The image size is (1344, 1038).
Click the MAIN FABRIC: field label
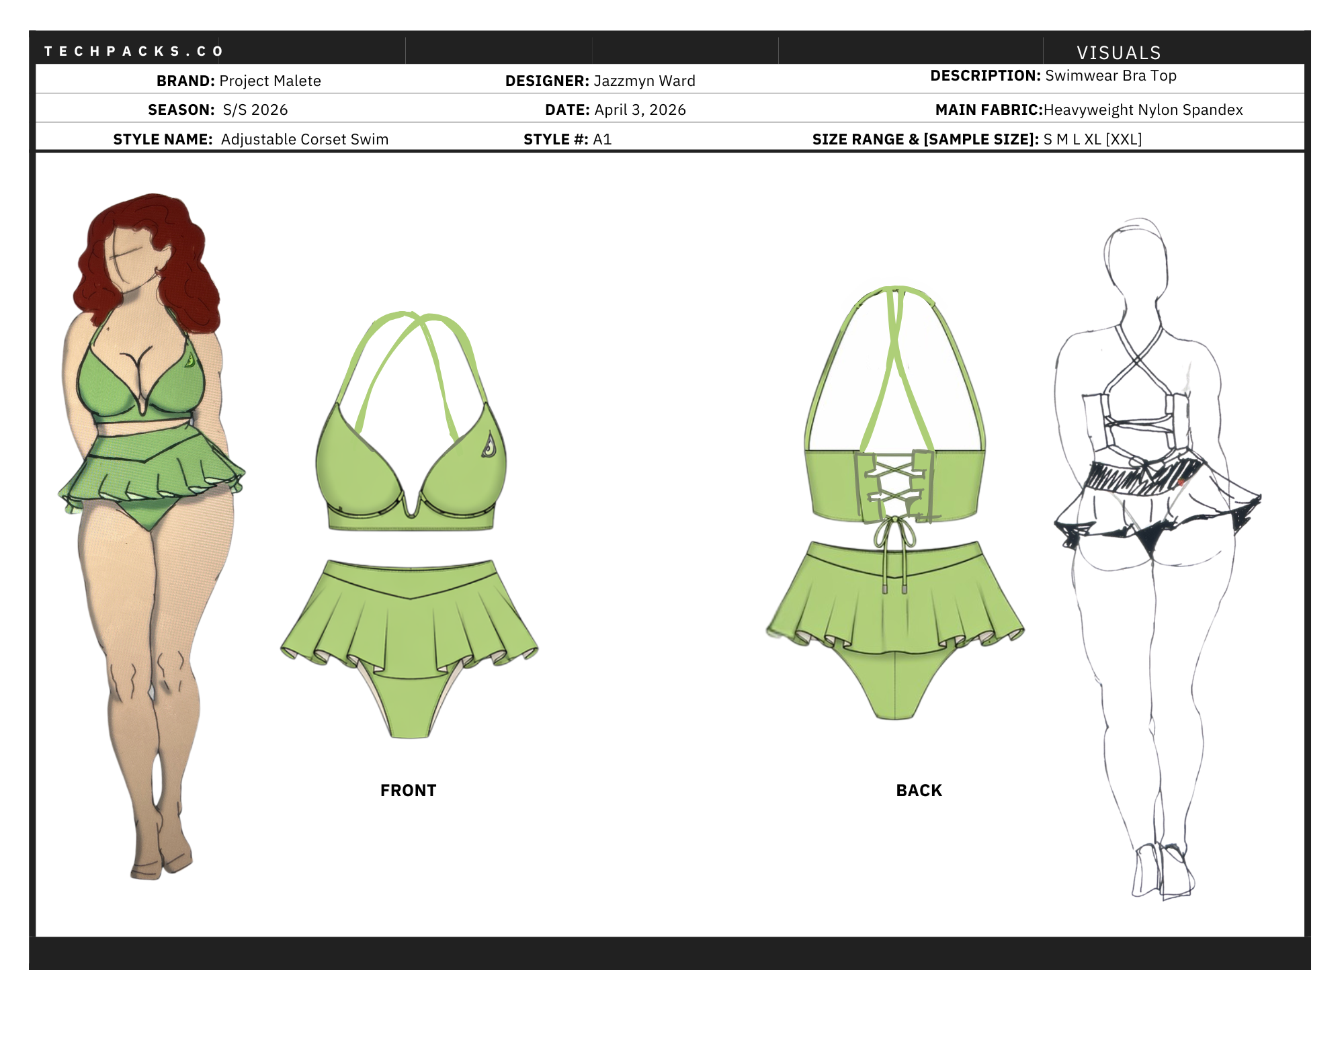(x=989, y=110)
